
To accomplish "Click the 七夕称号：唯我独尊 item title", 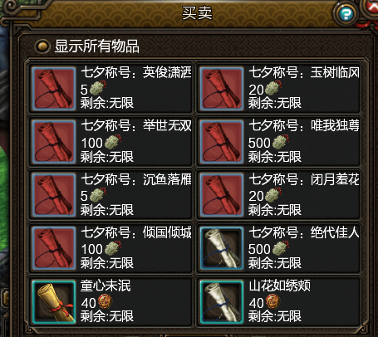I will click(x=304, y=126).
